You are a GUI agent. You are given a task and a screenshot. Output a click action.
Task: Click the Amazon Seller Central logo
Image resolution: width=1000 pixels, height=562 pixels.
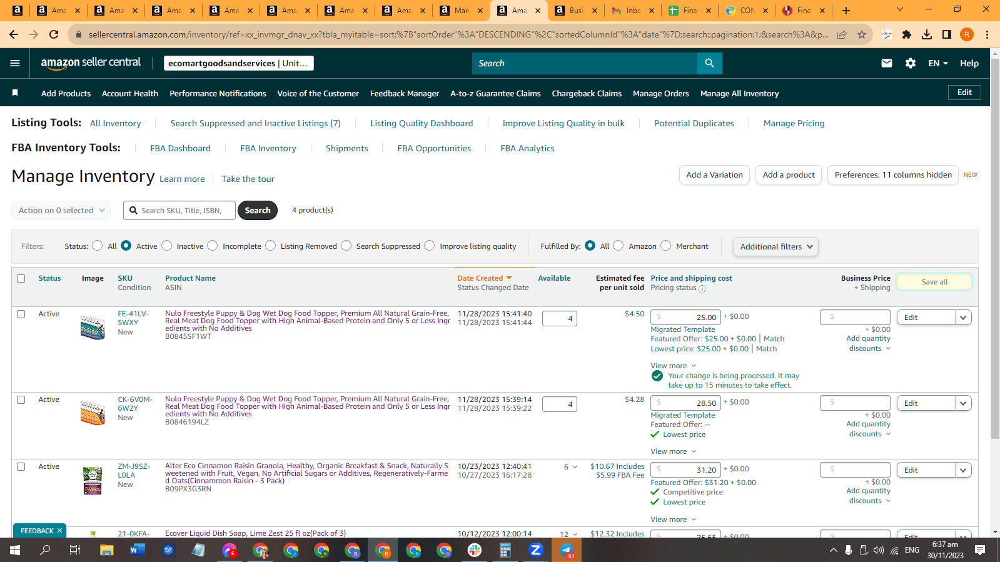click(x=91, y=63)
